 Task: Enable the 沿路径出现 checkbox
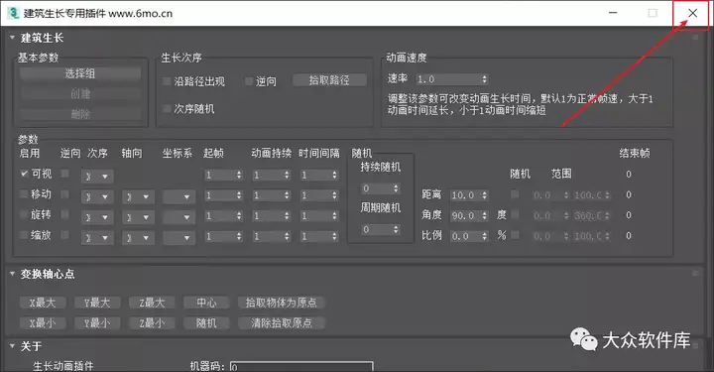click(167, 81)
